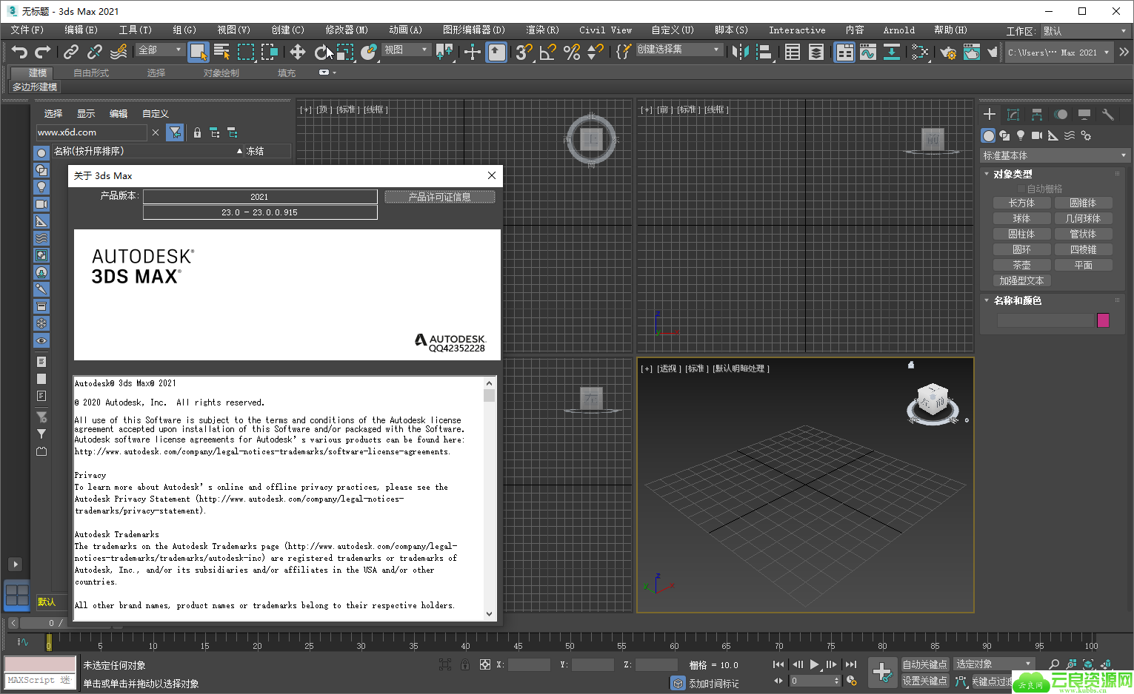Open the 修改器(M) menu
Viewport: 1134px width, 694px height.
[347, 30]
